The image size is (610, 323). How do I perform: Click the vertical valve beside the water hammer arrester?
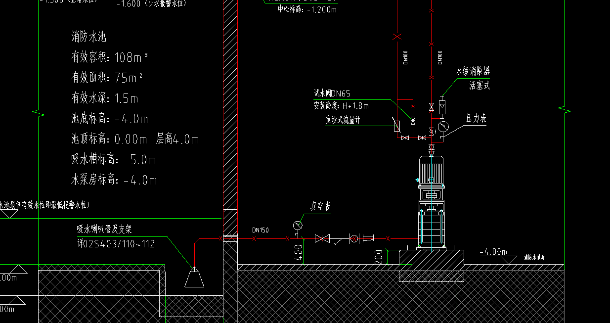[432, 107]
